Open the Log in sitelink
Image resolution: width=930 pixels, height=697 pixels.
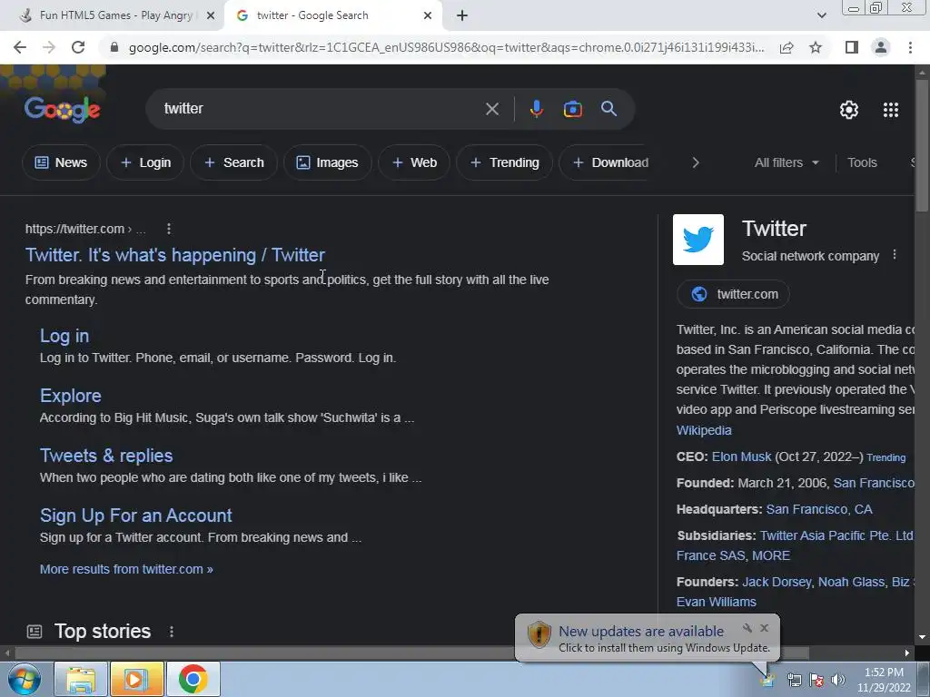pos(64,336)
